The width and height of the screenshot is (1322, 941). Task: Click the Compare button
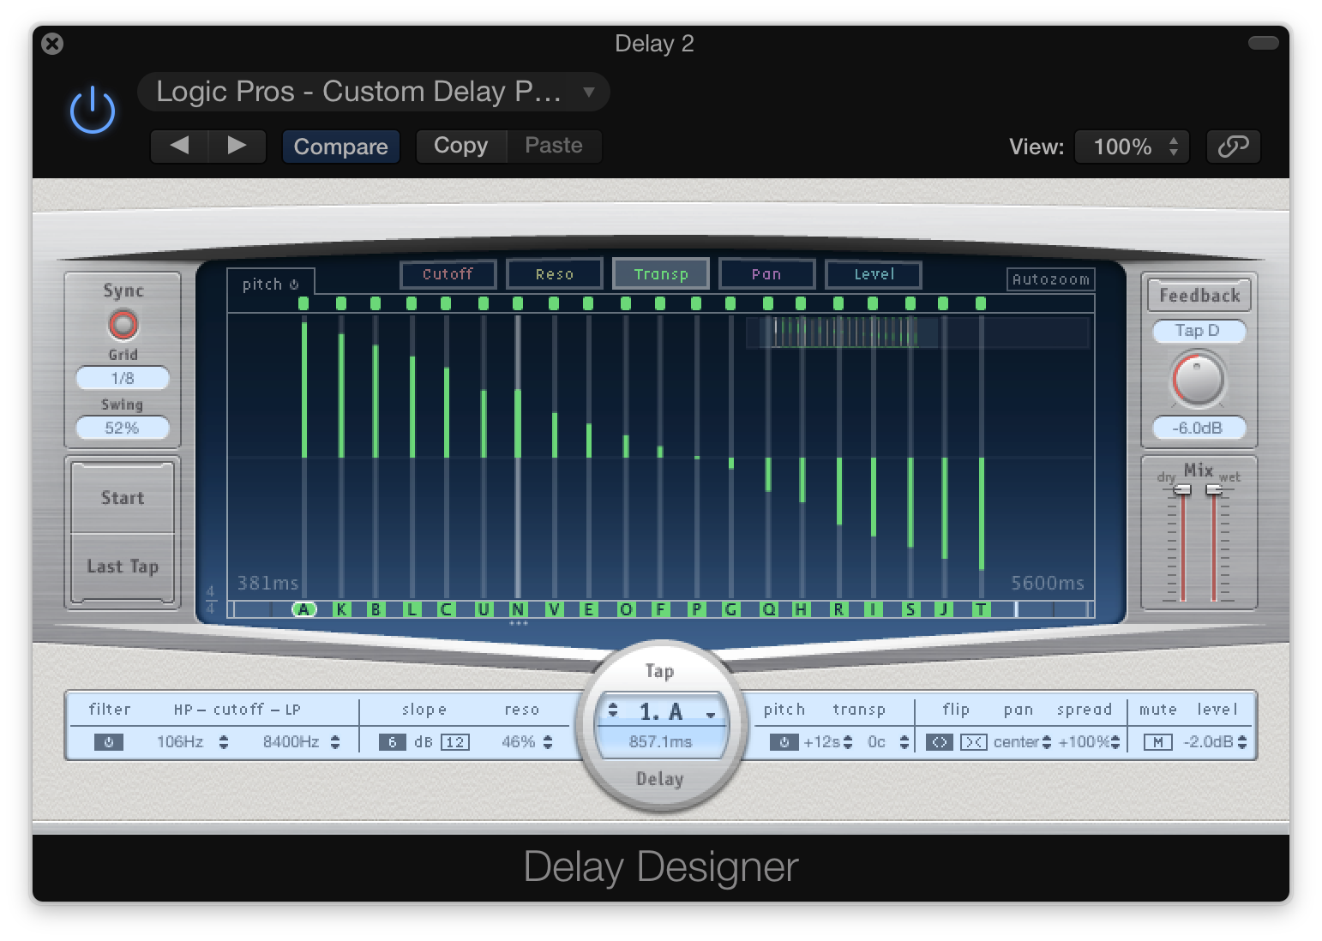pyautogui.click(x=340, y=146)
